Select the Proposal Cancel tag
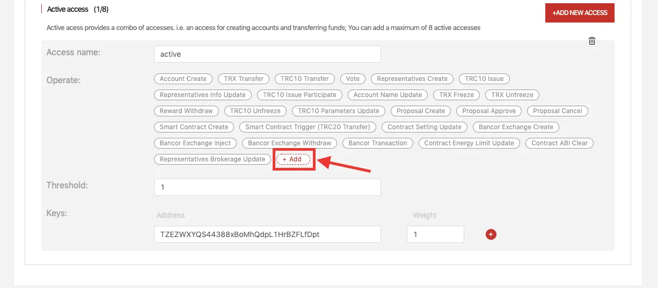The image size is (658, 288). click(558, 111)
